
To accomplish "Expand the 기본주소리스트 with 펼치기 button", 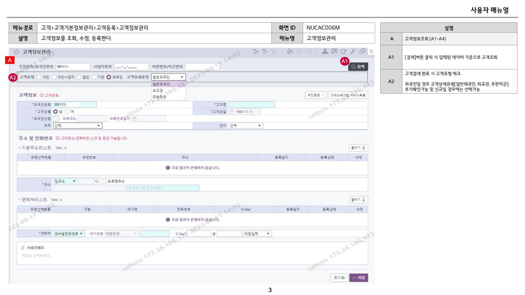I will pyautogui.click(x=358, y=148).
